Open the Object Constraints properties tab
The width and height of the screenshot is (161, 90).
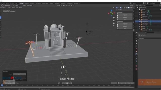click(x=136, y=61)
